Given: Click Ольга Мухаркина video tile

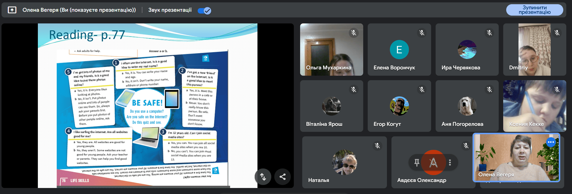Looking at the screenshot, I should (332, 50).
